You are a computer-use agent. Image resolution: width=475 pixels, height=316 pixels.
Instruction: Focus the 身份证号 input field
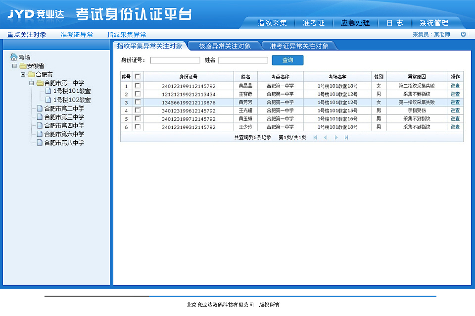tap(175, 60)
